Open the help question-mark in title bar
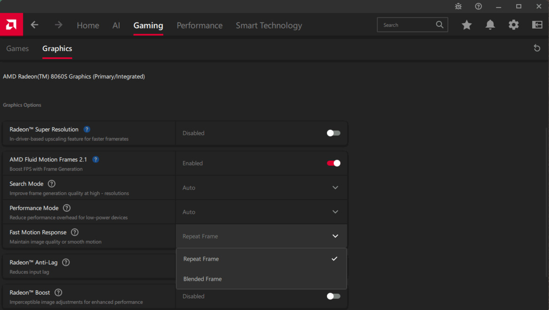This screenshot has width=549, height=310. (478, 6)
